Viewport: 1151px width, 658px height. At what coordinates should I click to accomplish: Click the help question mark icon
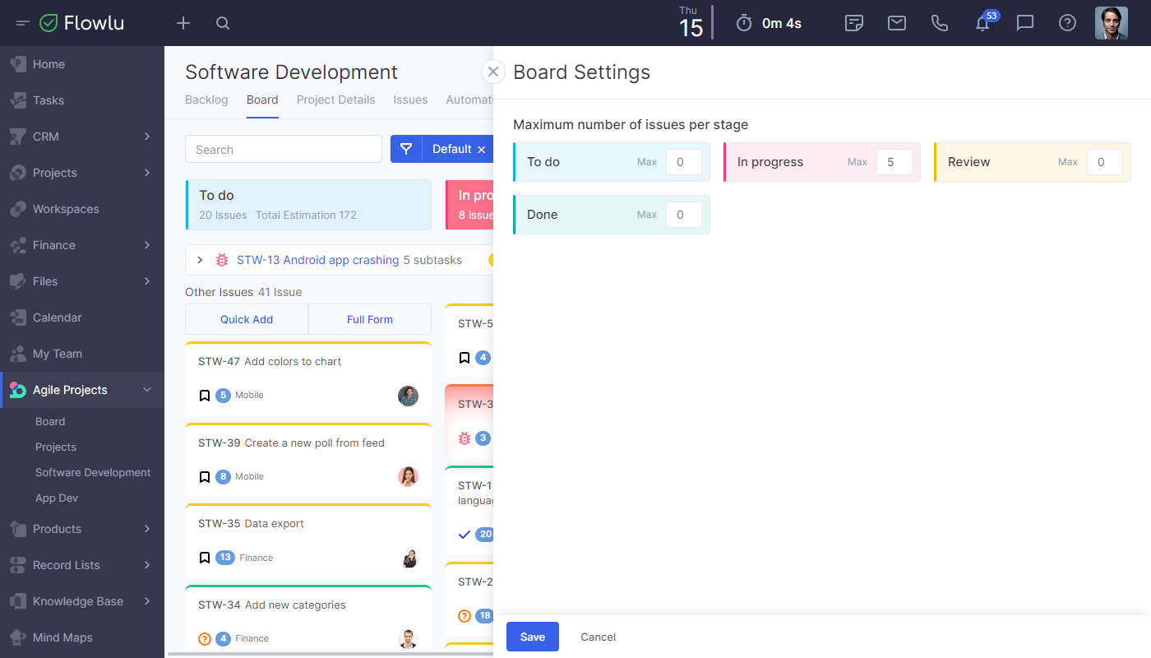coord(1067,23)
